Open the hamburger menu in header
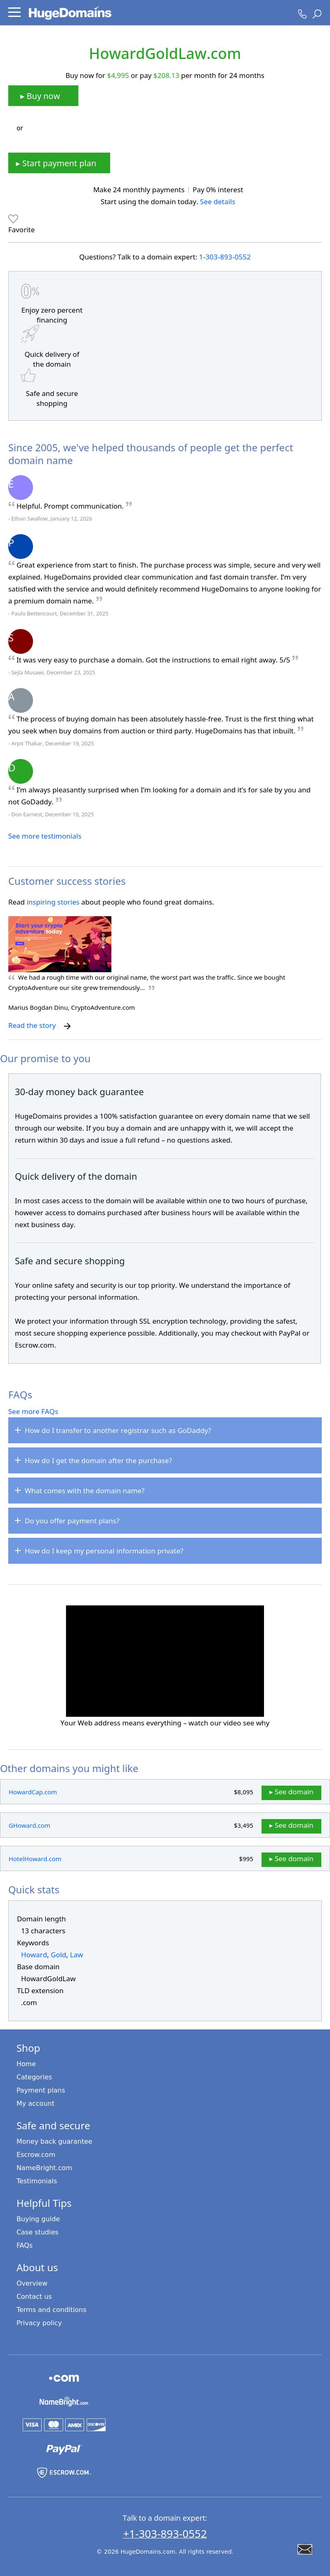 pos(14,13)
